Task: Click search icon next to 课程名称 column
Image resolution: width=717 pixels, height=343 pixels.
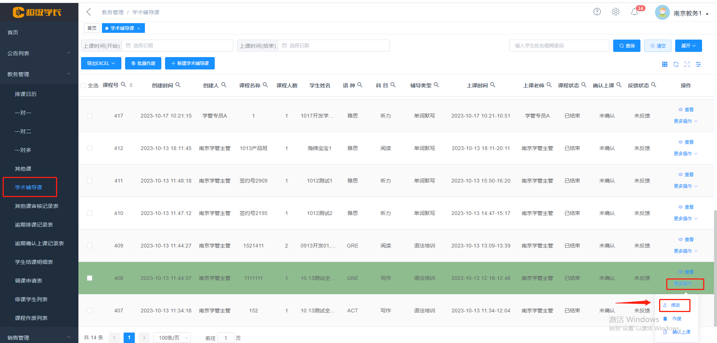Action: [265, 85]
